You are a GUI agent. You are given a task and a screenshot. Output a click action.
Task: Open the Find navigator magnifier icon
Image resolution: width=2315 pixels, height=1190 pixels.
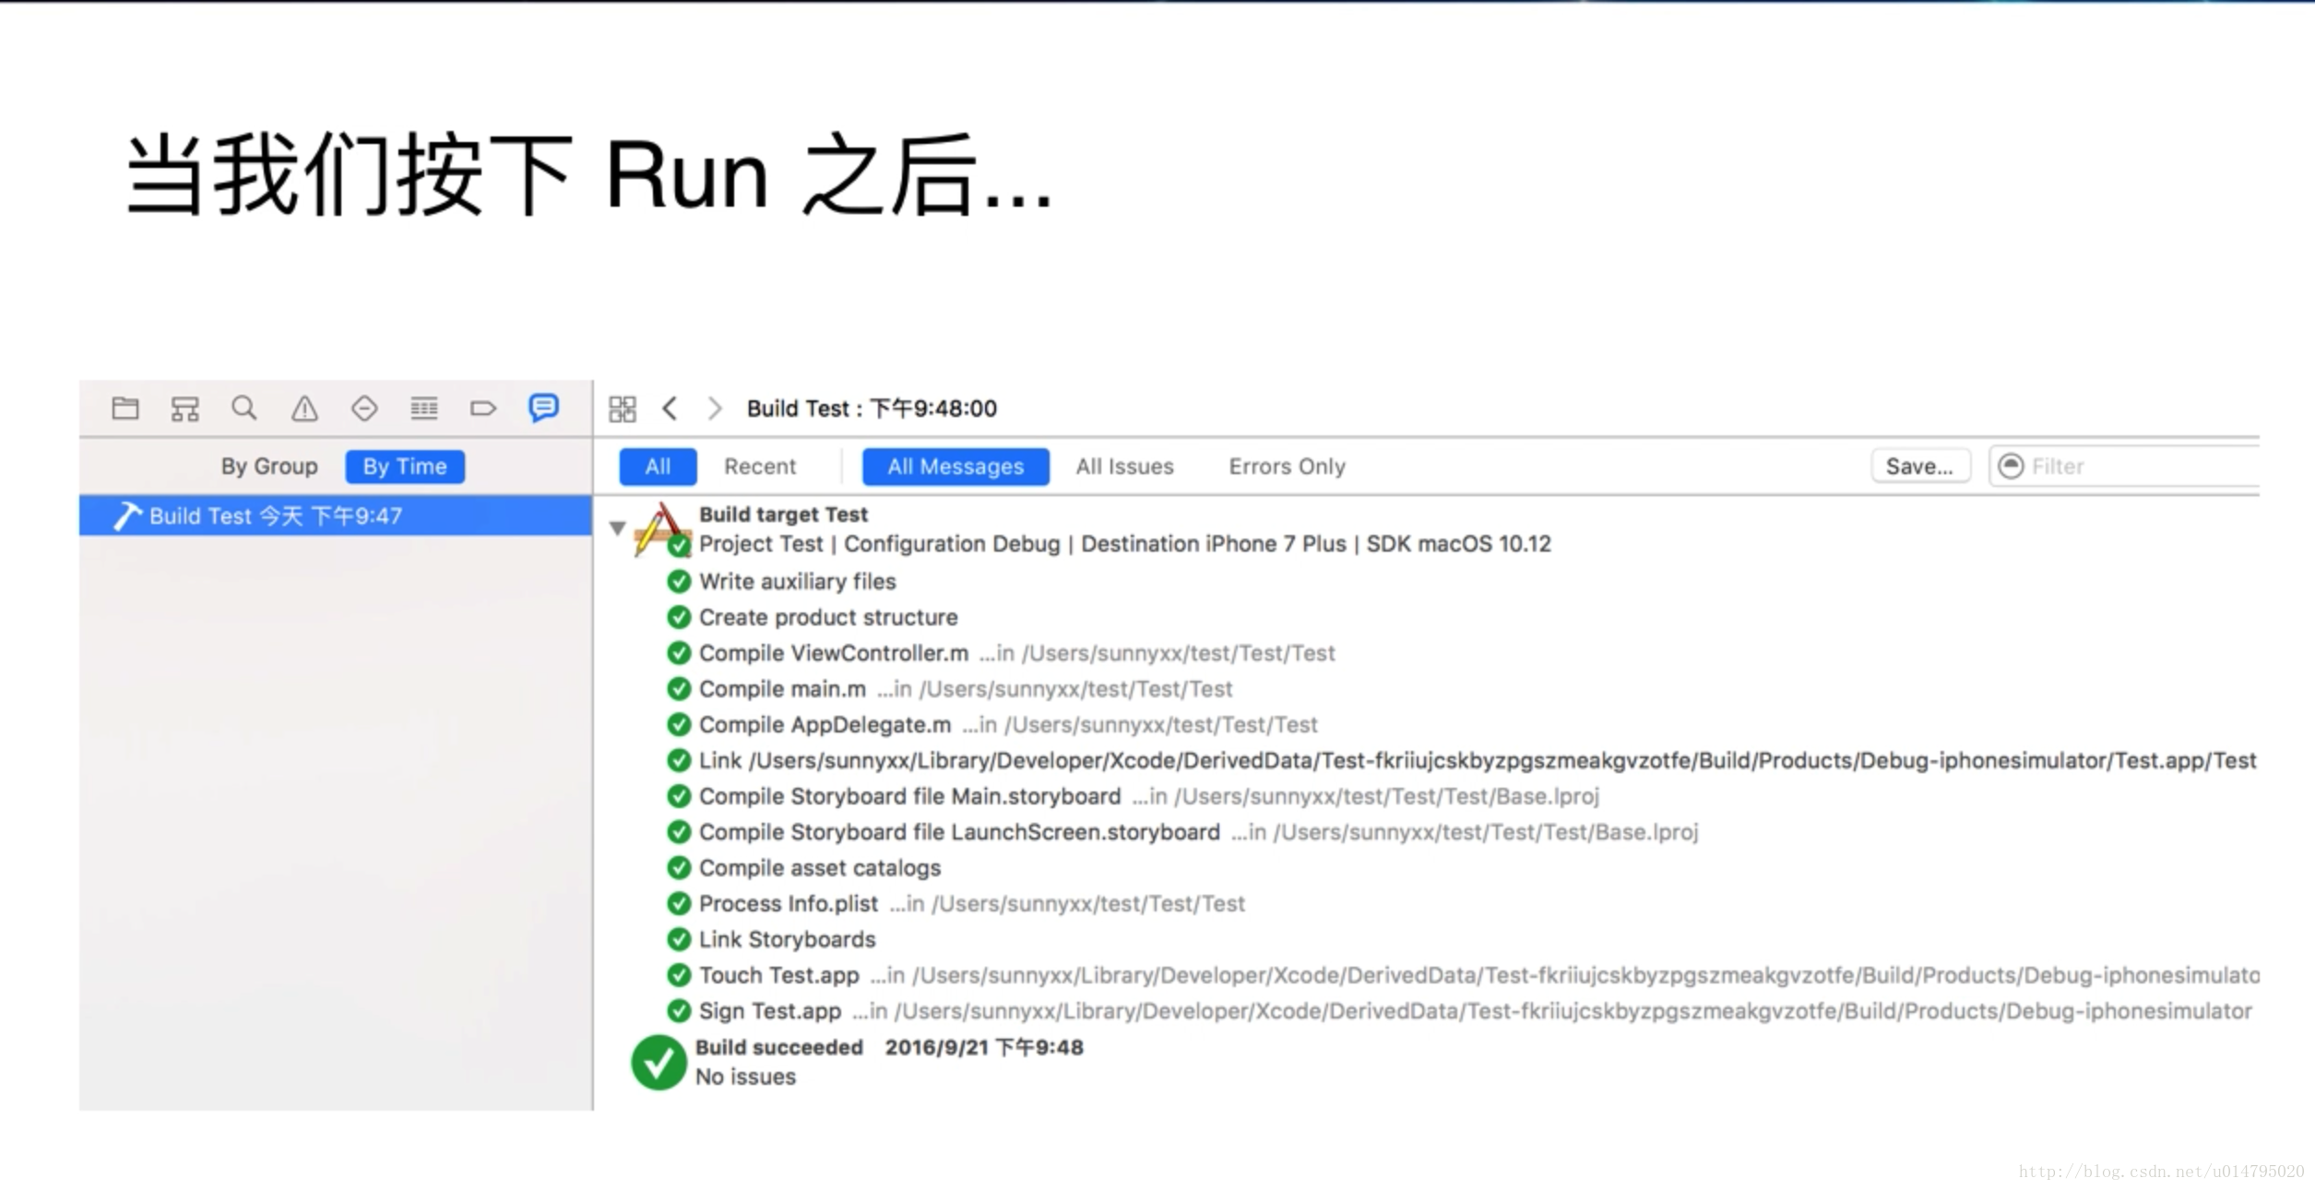click(244, 408)
